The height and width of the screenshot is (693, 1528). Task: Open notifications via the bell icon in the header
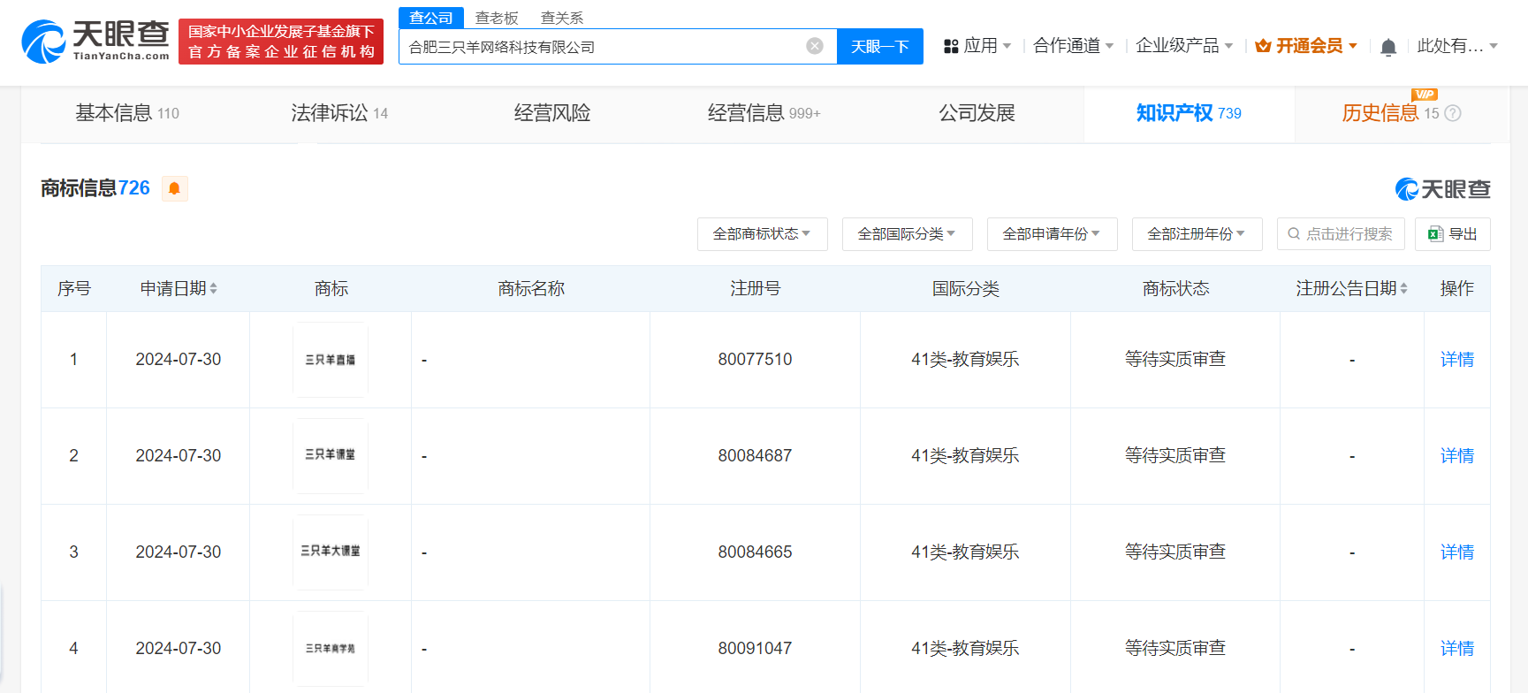click(x=1388, y=47)
